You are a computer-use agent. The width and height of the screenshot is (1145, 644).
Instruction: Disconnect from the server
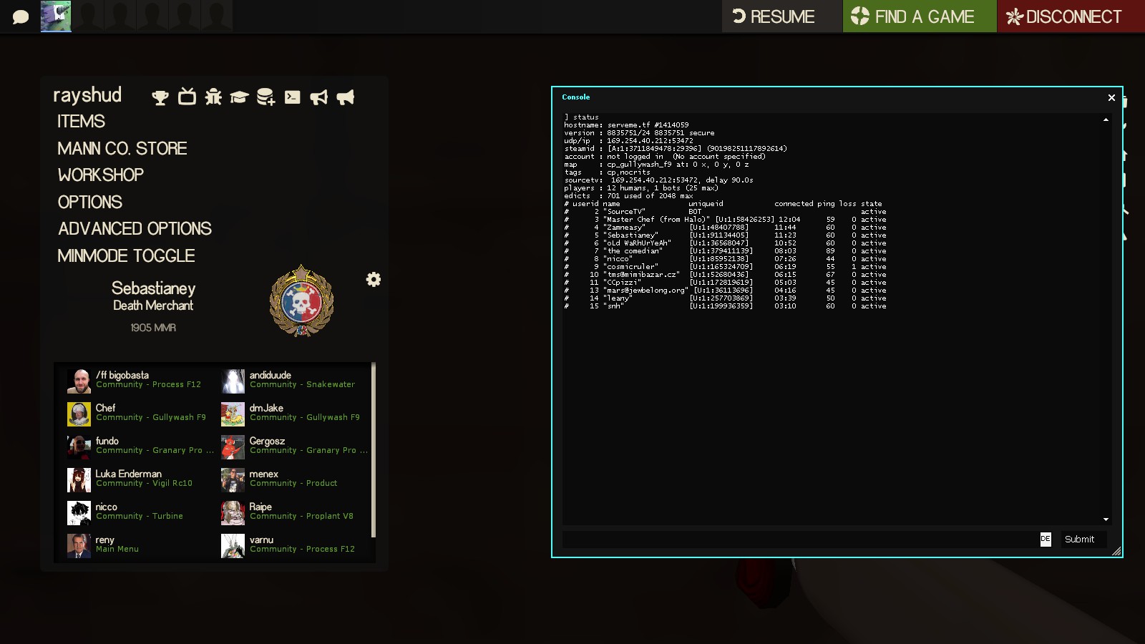click(x=1071, y=16)
